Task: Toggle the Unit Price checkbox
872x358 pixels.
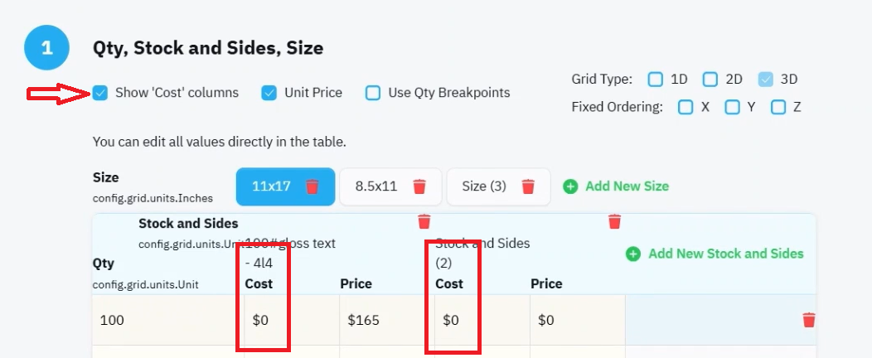Action: pos(269,93)
